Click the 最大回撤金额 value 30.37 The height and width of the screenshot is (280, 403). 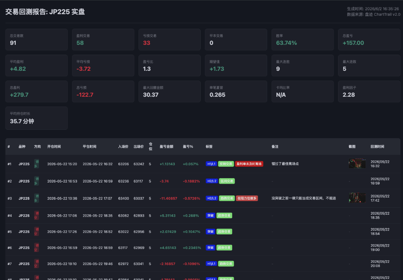tap(151, 95)
